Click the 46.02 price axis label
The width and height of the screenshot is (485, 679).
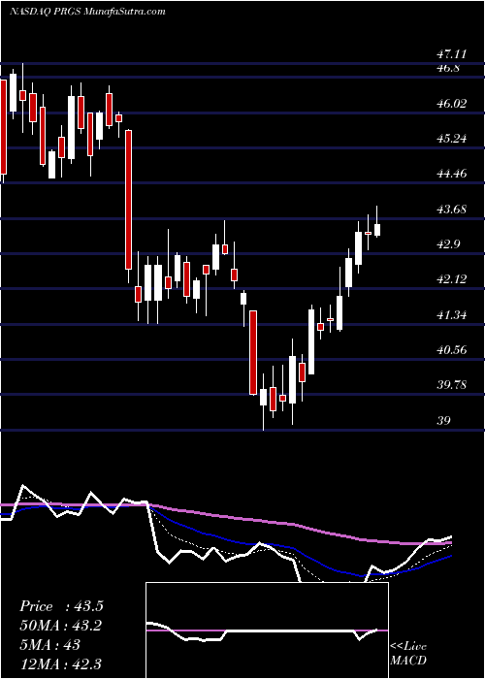tap(452, 104)
